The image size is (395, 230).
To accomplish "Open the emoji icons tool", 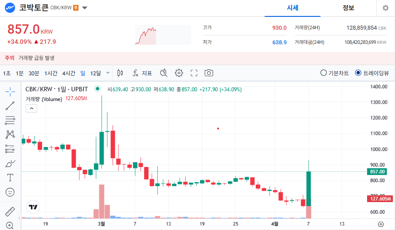I will [x=10, y=192].
